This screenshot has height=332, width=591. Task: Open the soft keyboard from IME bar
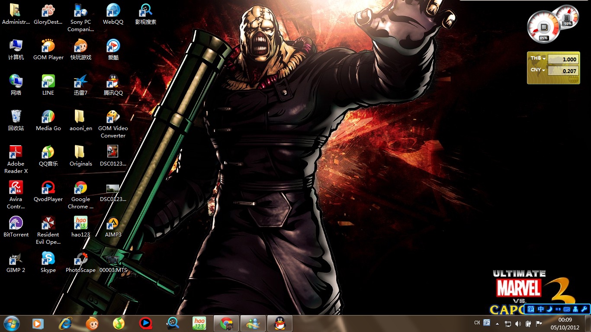tap(567, 309)
